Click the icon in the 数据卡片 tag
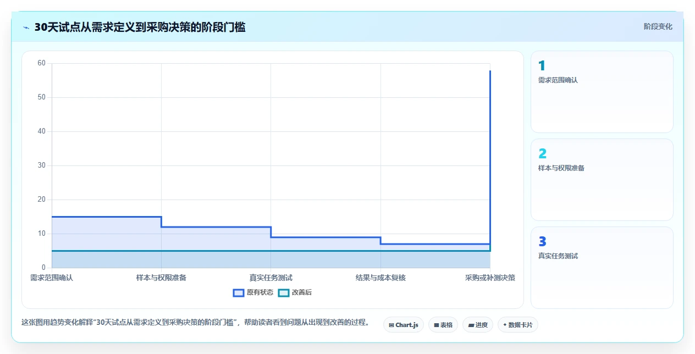The width and height of the screenshot is (695, 354). point(505,325)
